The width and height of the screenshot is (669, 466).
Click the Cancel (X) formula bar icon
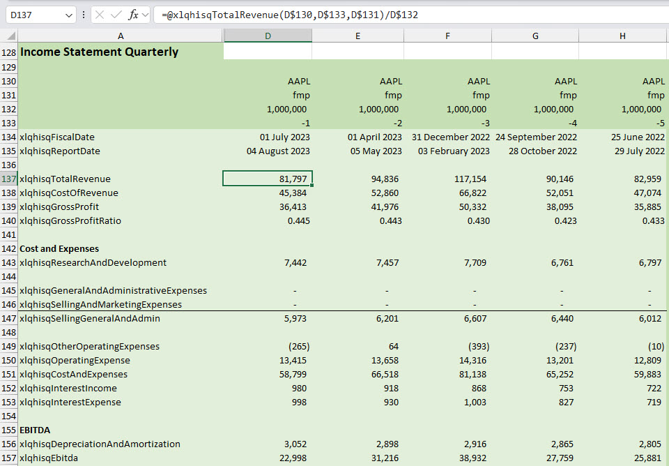pyautogui.click(x=101, y=15)
